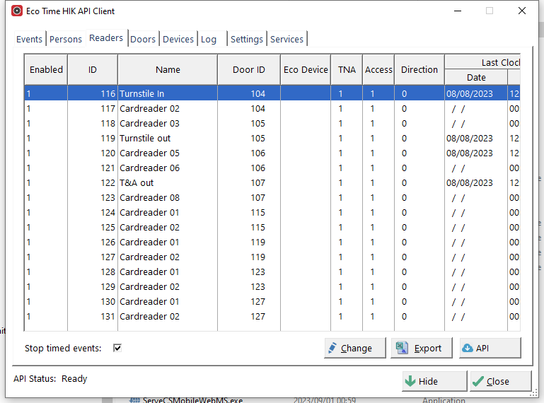
Task: Switch to the Events tab
Action: pos(30,40)
